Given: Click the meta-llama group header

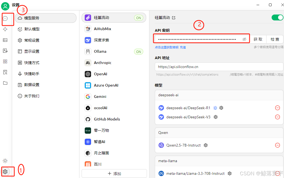Looking at the screenshot, I should [x=219, y=161].
